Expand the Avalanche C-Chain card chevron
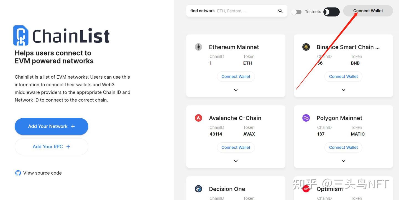 pyautogui.click(x=236, y=161)
